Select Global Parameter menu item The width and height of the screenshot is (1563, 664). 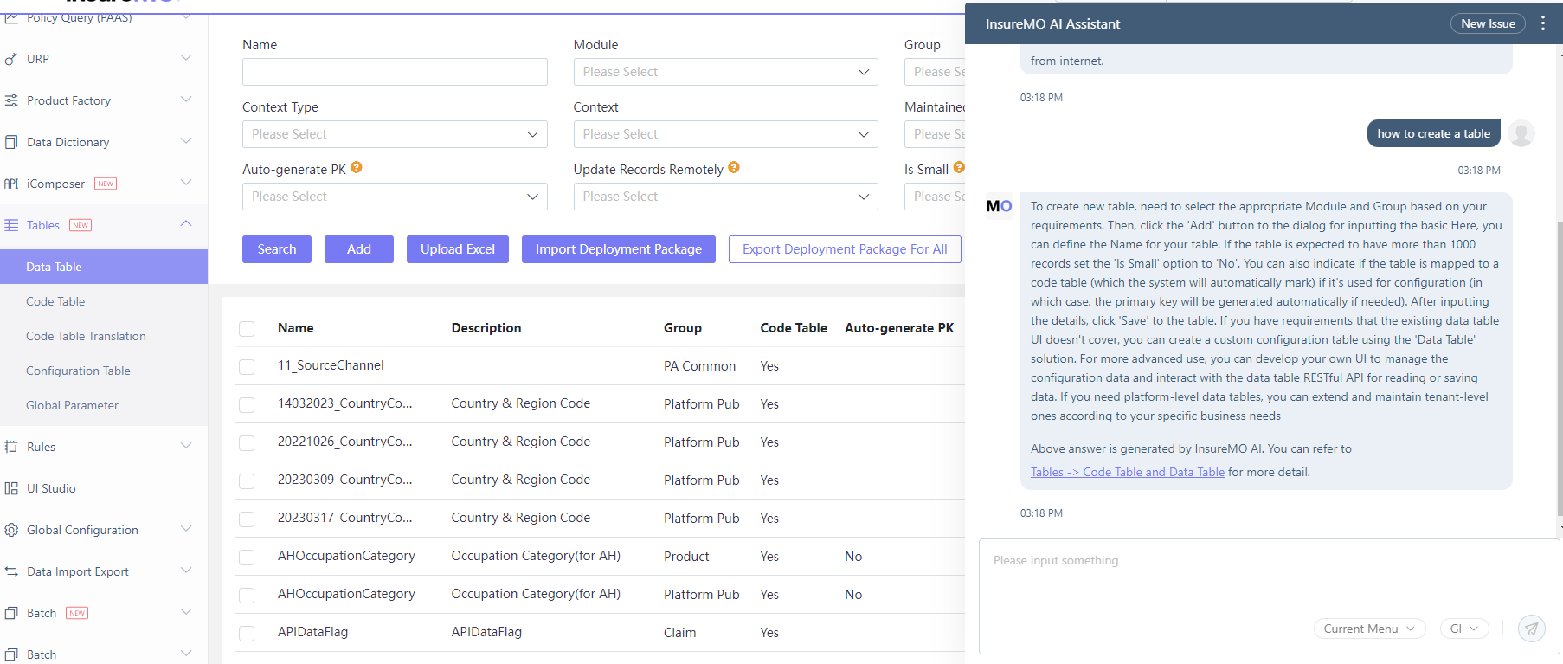72,405
